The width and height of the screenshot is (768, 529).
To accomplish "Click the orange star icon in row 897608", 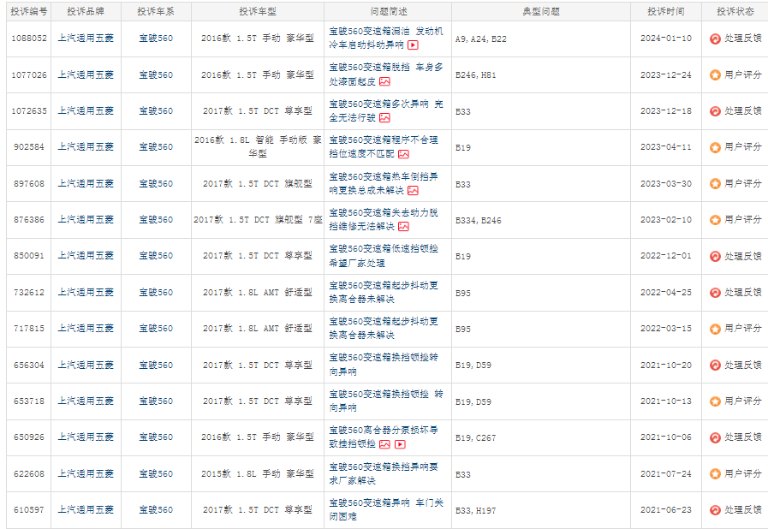I will (x=715, y=184).
